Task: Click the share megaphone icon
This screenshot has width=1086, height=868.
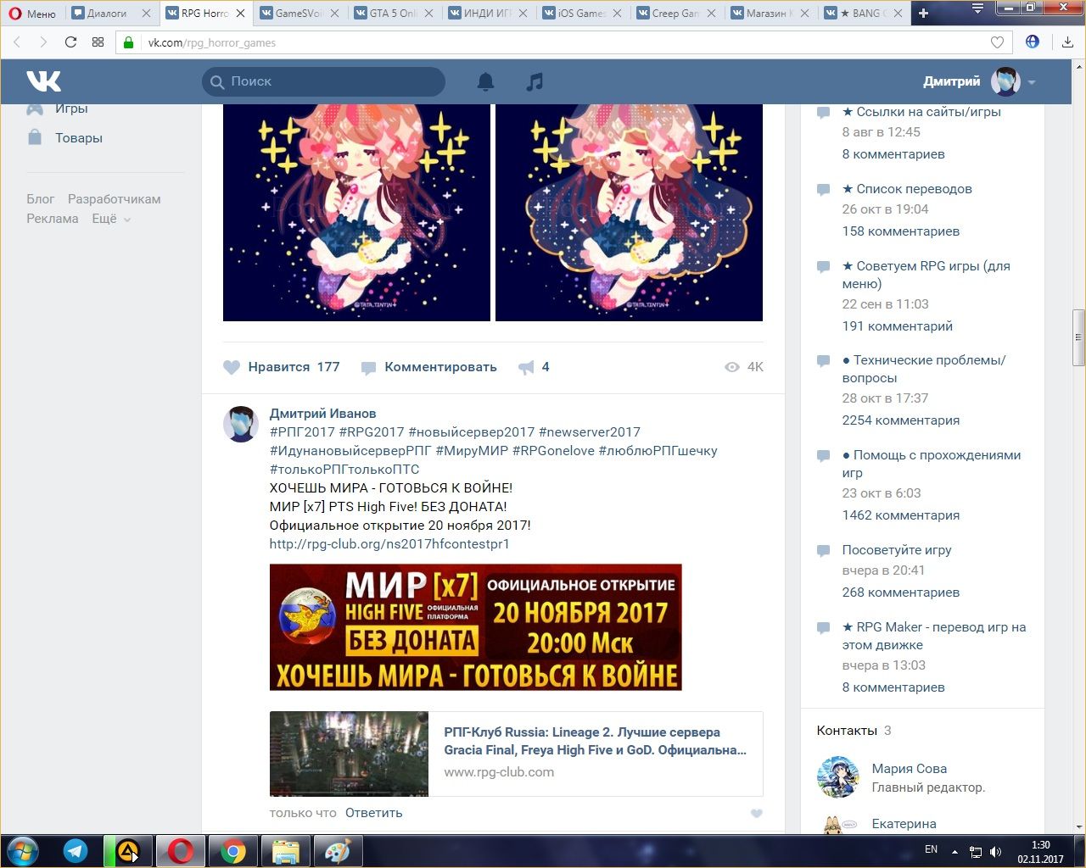Action: [526, 367]
